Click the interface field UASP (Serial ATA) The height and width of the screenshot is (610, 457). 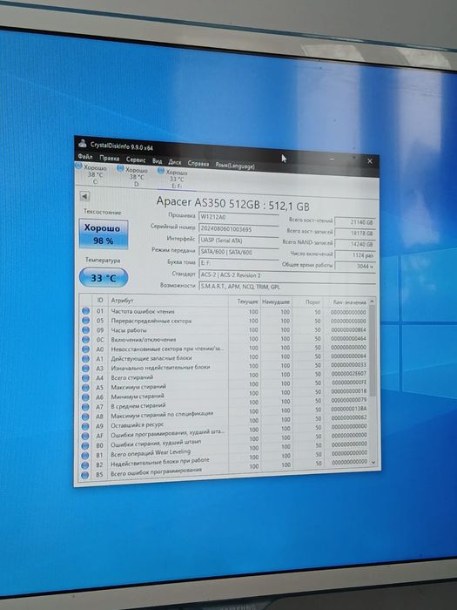(x=239, y=241)
